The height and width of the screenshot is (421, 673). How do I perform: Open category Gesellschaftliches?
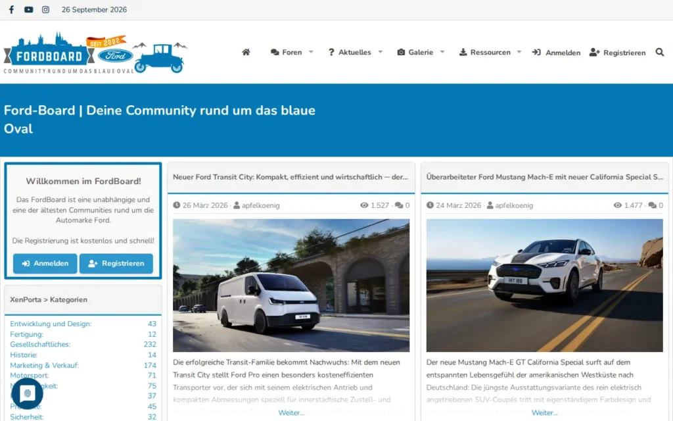(x=40, y=344)
